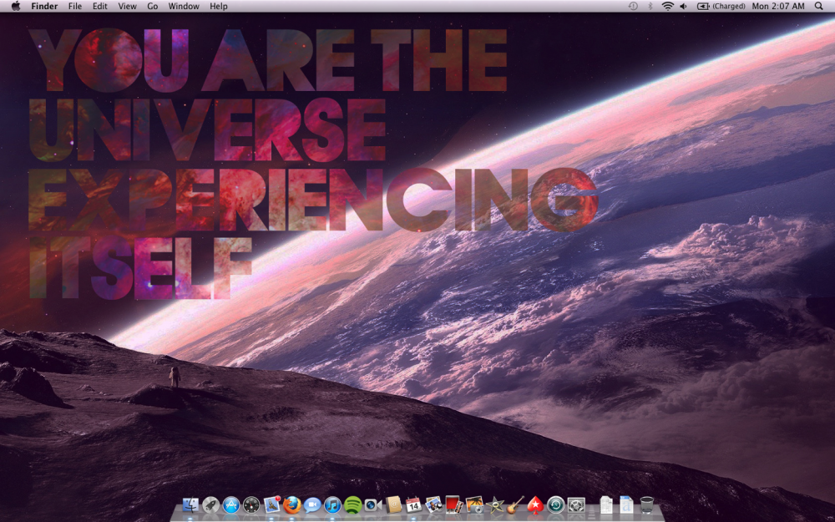Open Time Machine

555,505
